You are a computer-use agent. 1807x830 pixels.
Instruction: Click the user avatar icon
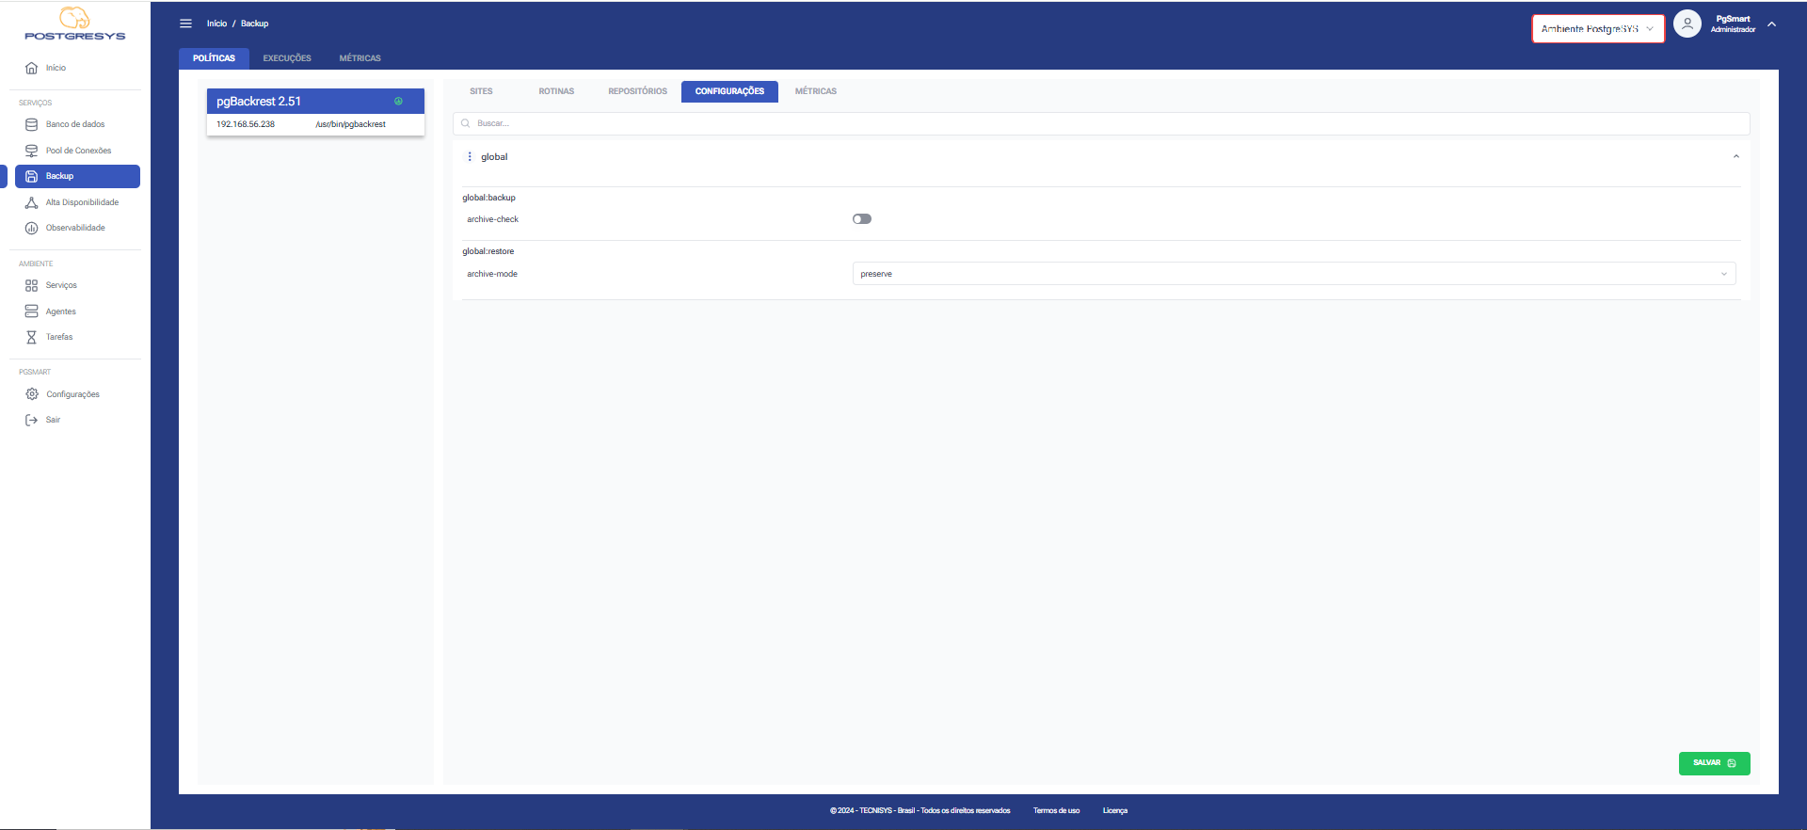pyautogui.click(x=1687, y=24)
